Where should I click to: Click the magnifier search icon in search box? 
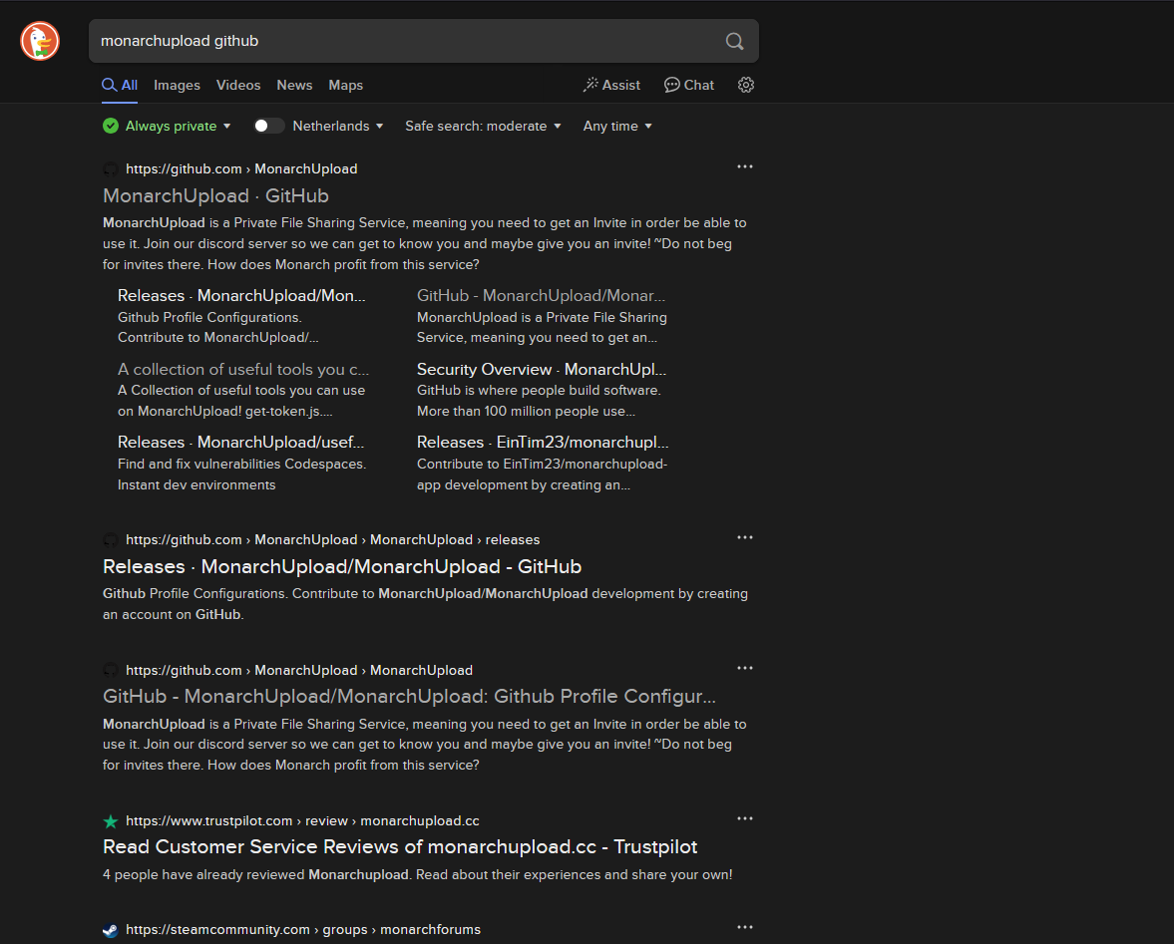[x=734, y=41]
